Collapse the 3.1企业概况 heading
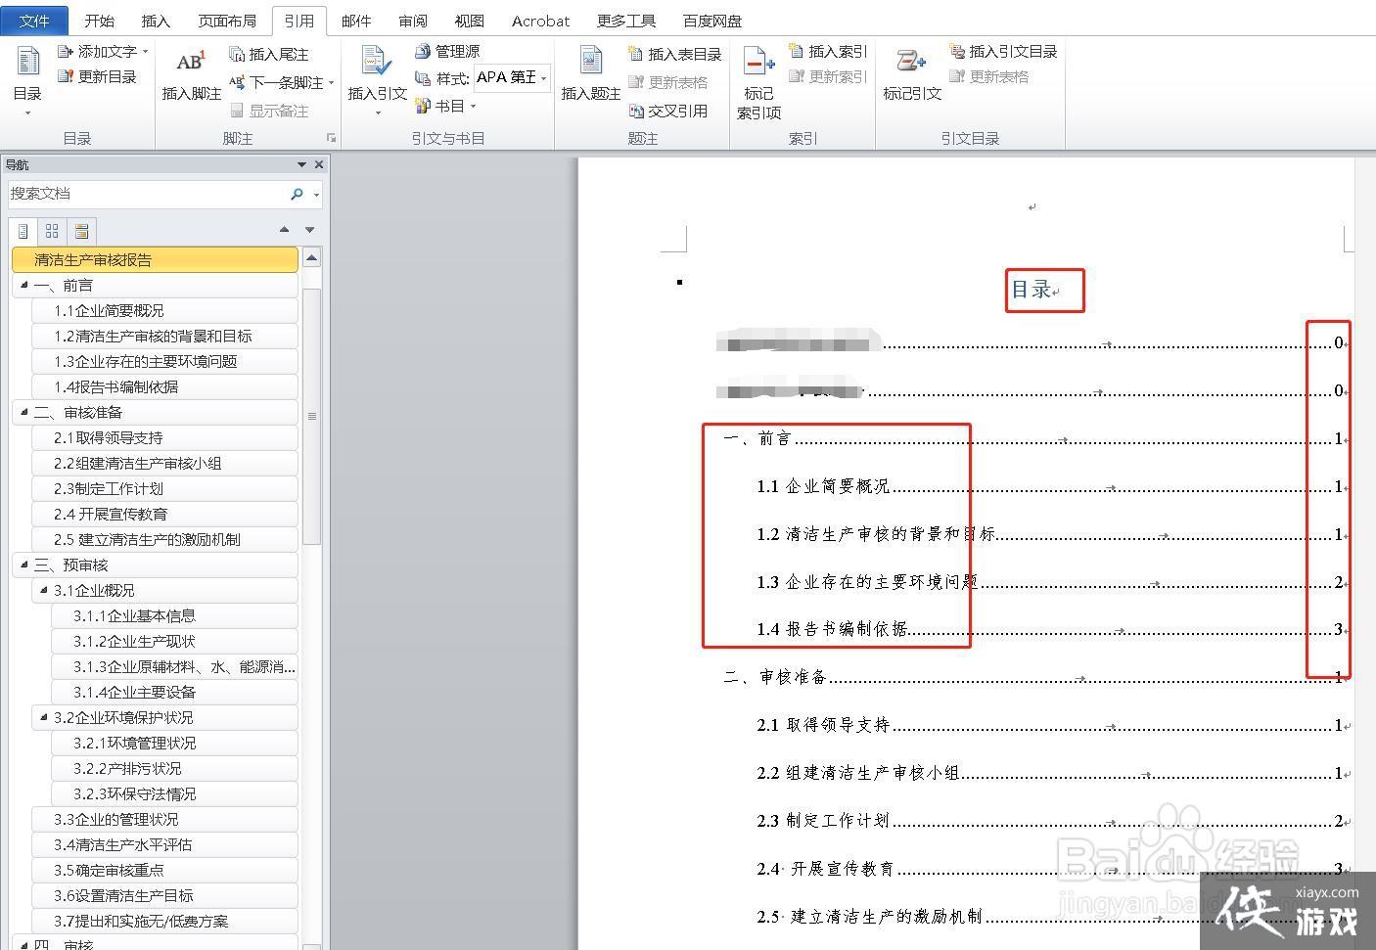Screen dimensions: 1376x950 (x=43, y=590)
